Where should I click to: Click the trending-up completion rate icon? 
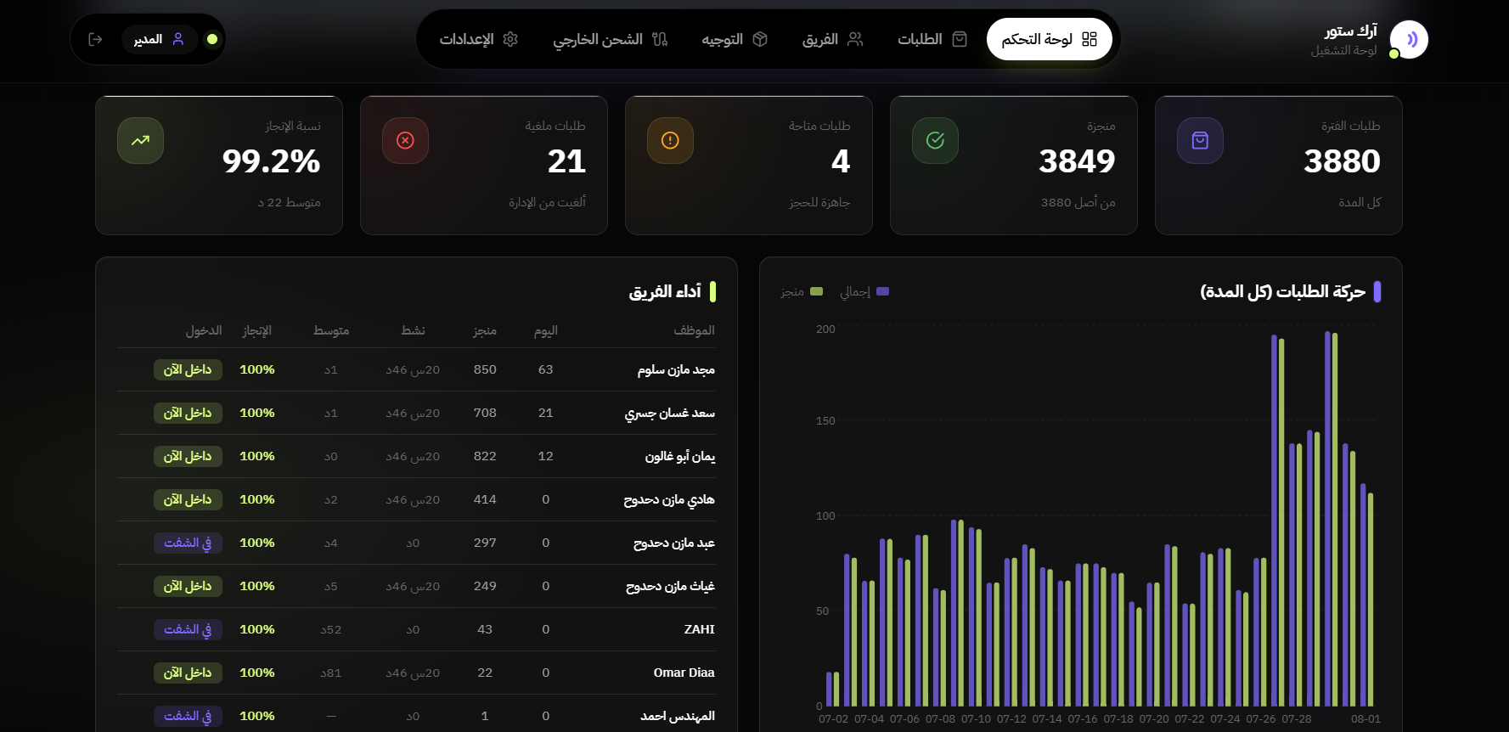pos(140,140)
